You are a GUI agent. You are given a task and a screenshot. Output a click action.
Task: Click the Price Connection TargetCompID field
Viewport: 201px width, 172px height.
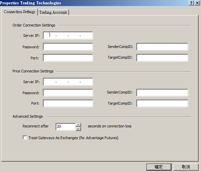(x=162, y=103)
